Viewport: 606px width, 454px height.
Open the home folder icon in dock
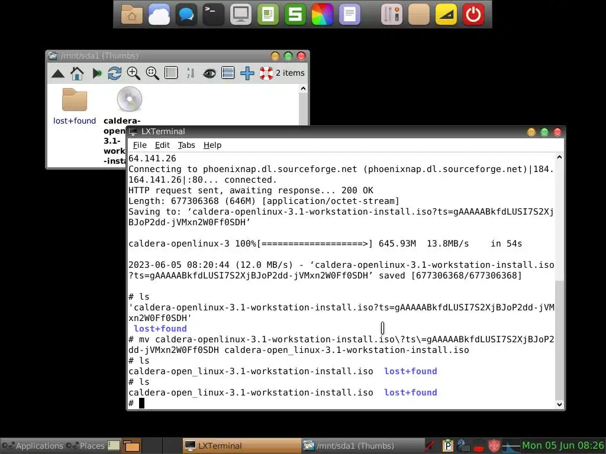click(132, 15)
